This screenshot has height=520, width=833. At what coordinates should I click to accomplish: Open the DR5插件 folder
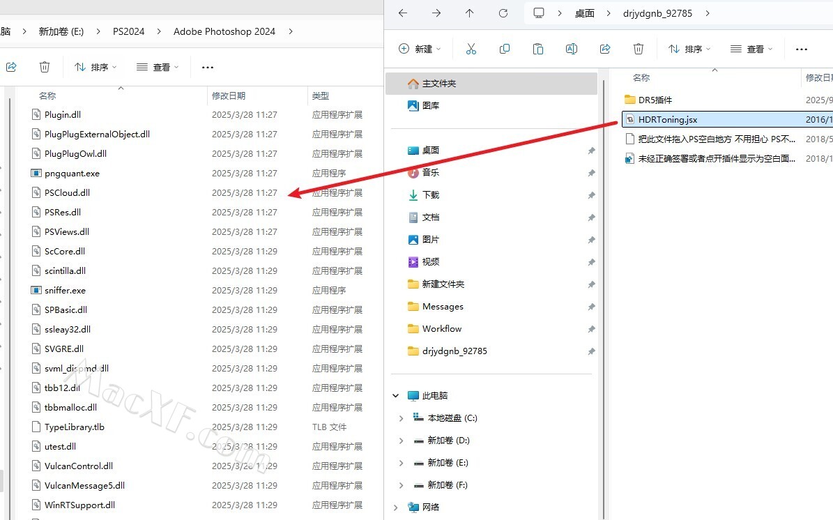pyautogui.click(x=655, y=100)
